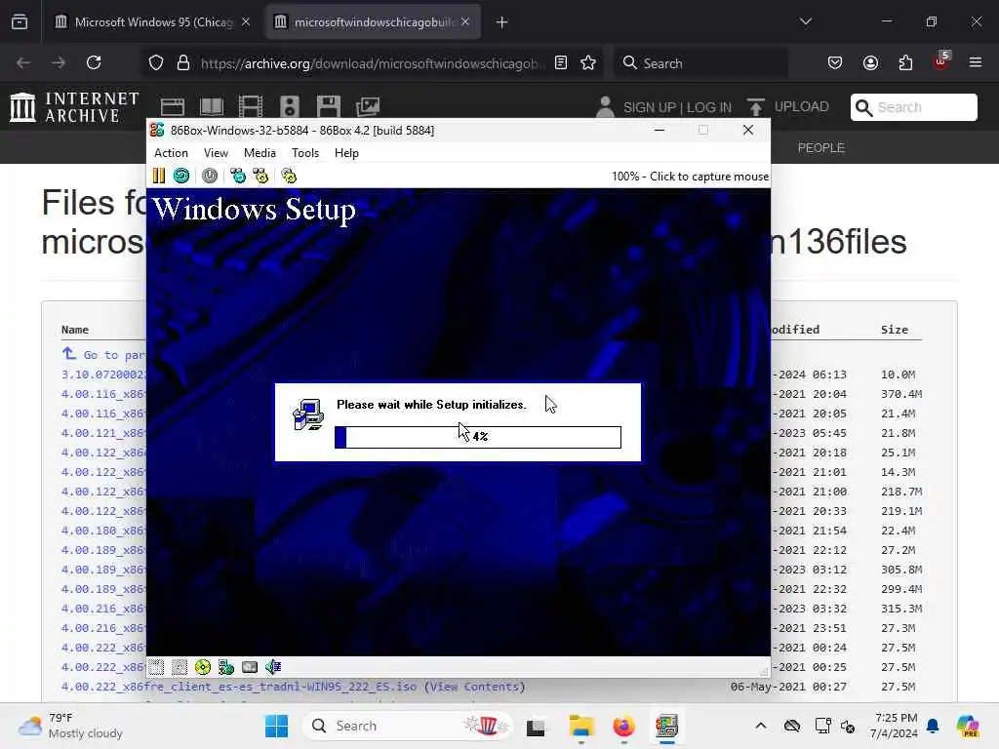The image size is (999, 749).
Task: Expand the system tray hidden icons chevron
Action: click(x=761, y=726)
